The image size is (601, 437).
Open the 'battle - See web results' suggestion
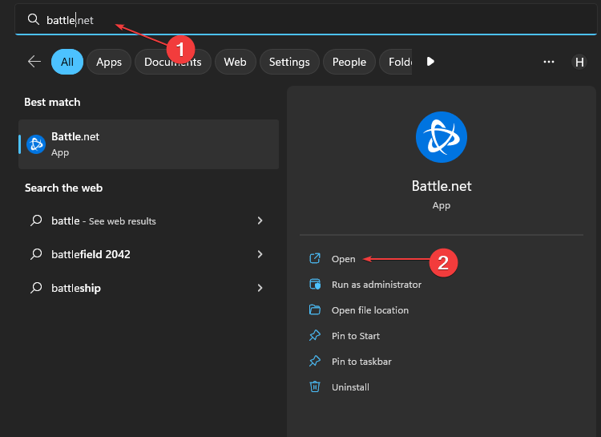click(149, 221)
